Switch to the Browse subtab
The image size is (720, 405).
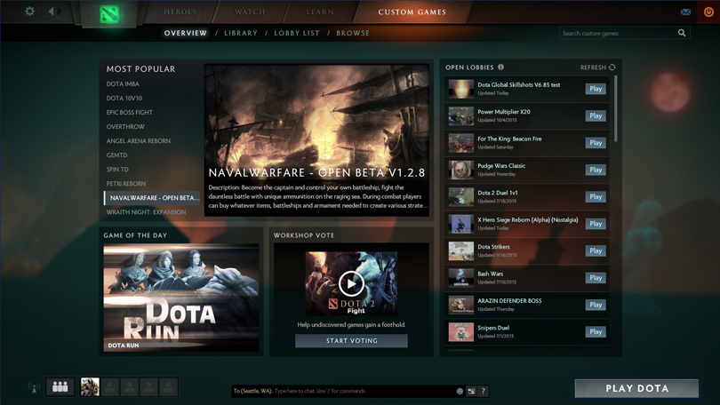[353, 33]
